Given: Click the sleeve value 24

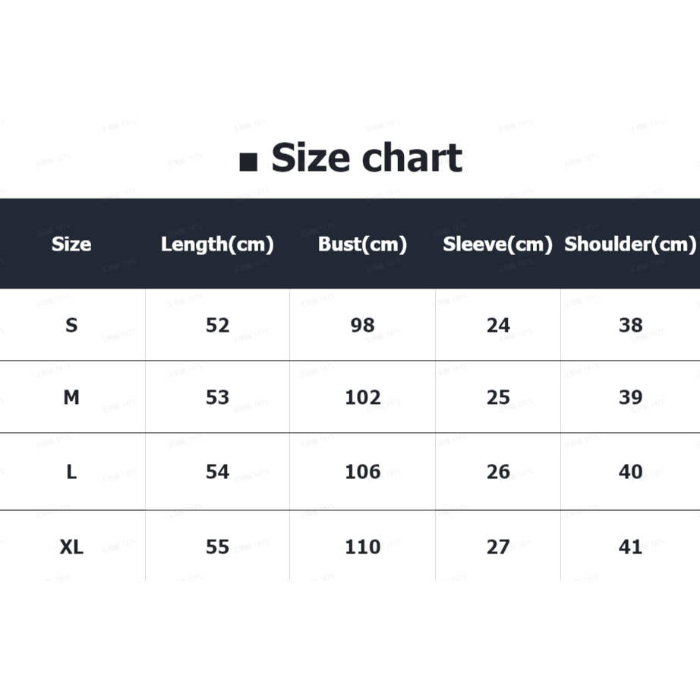Looking at the screenshot, I should coord(498,325).
